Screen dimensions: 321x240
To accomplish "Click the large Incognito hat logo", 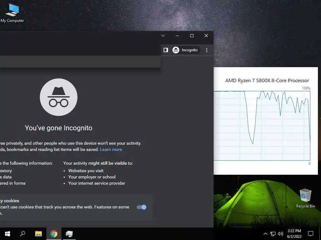I will click(x=59, y=97).
